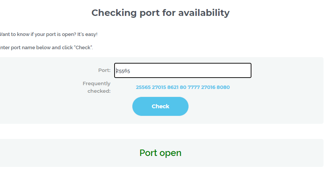Click the gray "Port:" field label
Screen dimensions: 333x187
104,70
